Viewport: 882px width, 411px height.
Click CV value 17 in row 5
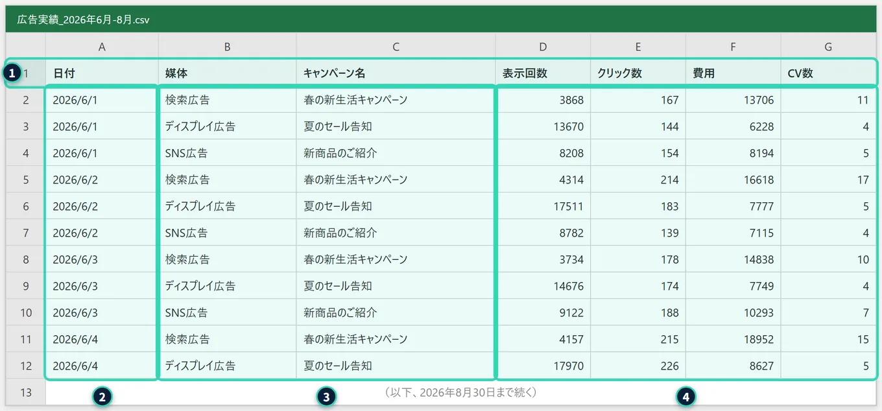point(828,180)
